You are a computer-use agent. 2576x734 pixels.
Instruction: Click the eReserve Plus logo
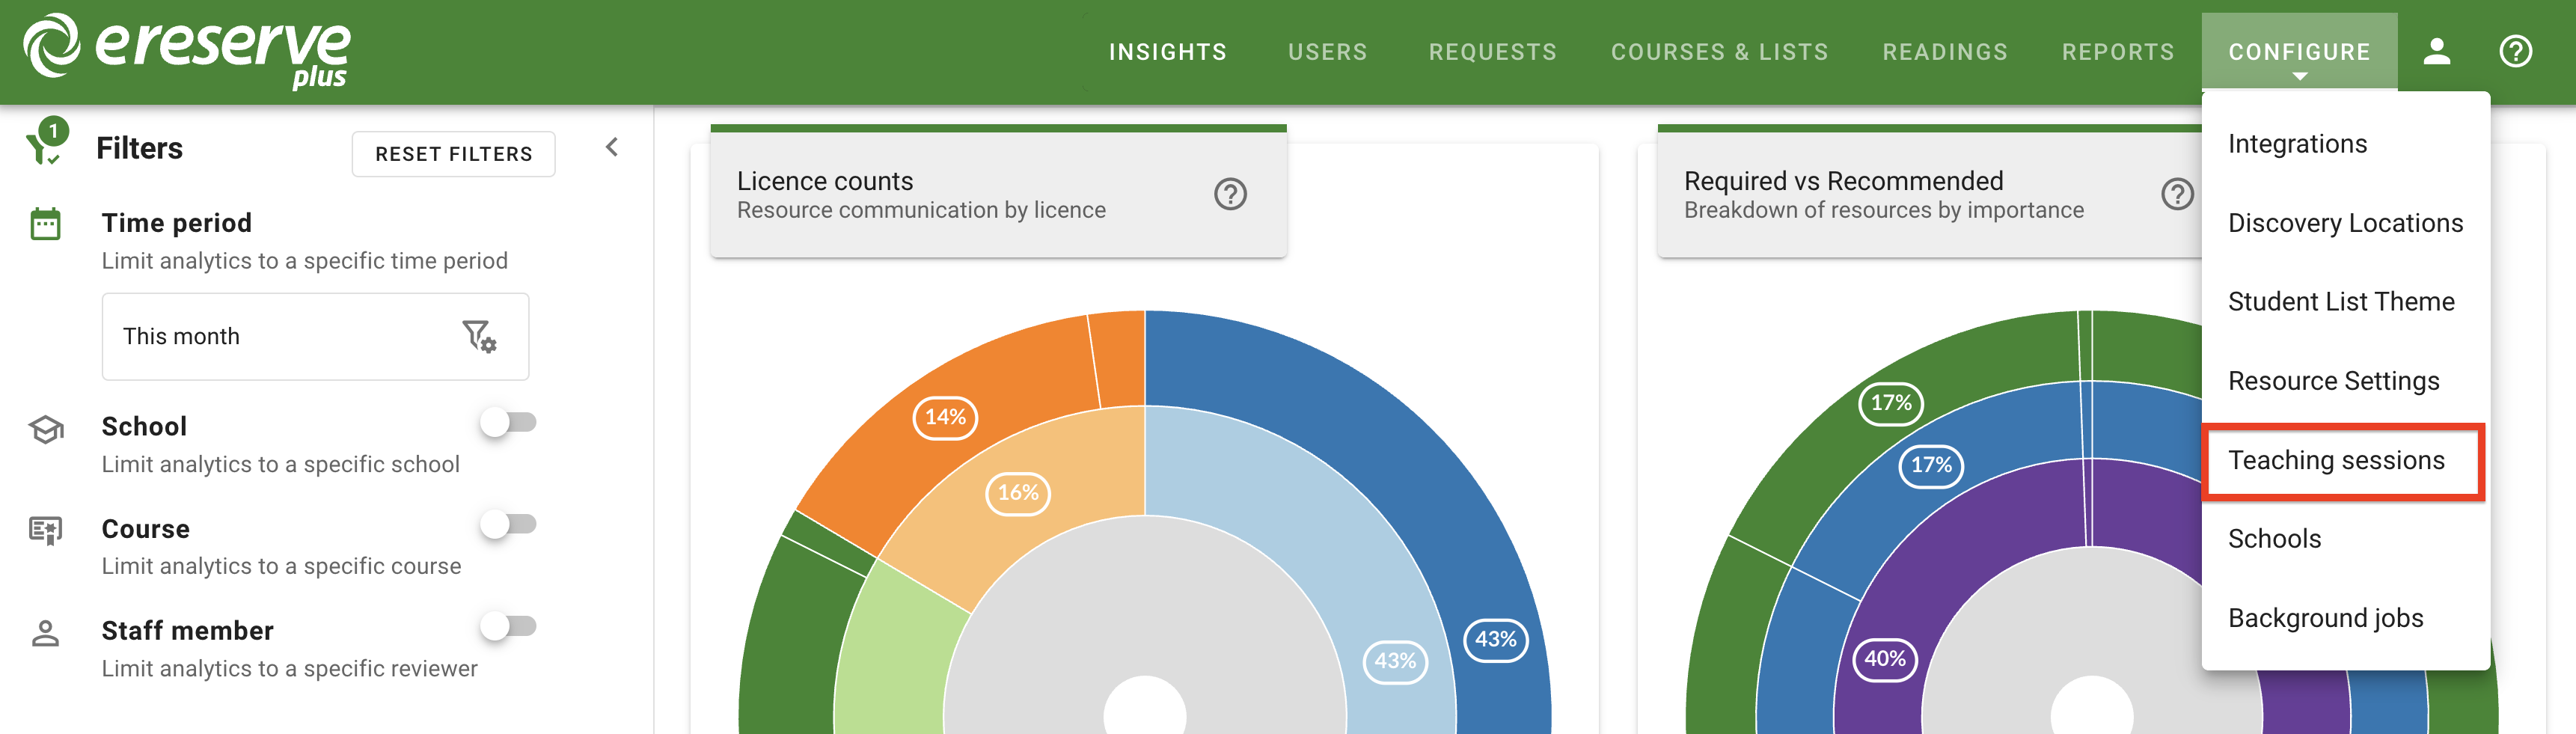tap(187, 50)
